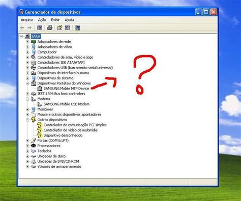Image resolution: width=241 pixels, height=201 pixels.
Task: Open the Arquivo menu
Action: (x=27, y=20)
